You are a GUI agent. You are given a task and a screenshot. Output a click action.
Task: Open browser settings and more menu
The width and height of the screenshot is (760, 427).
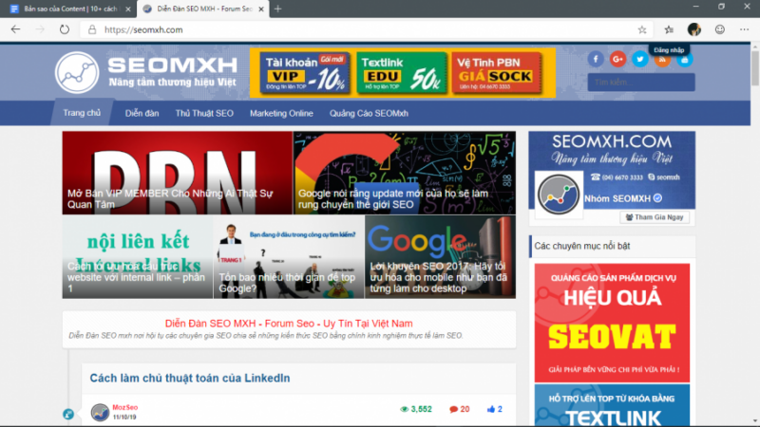click(745, 29)
